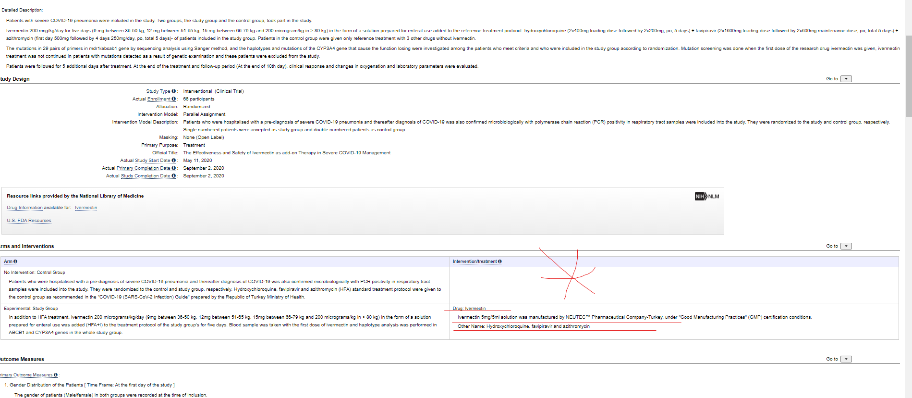The image size is (912, 398).
Task: Click the Primary Outcome Measures link
Action: click(26, 375)
